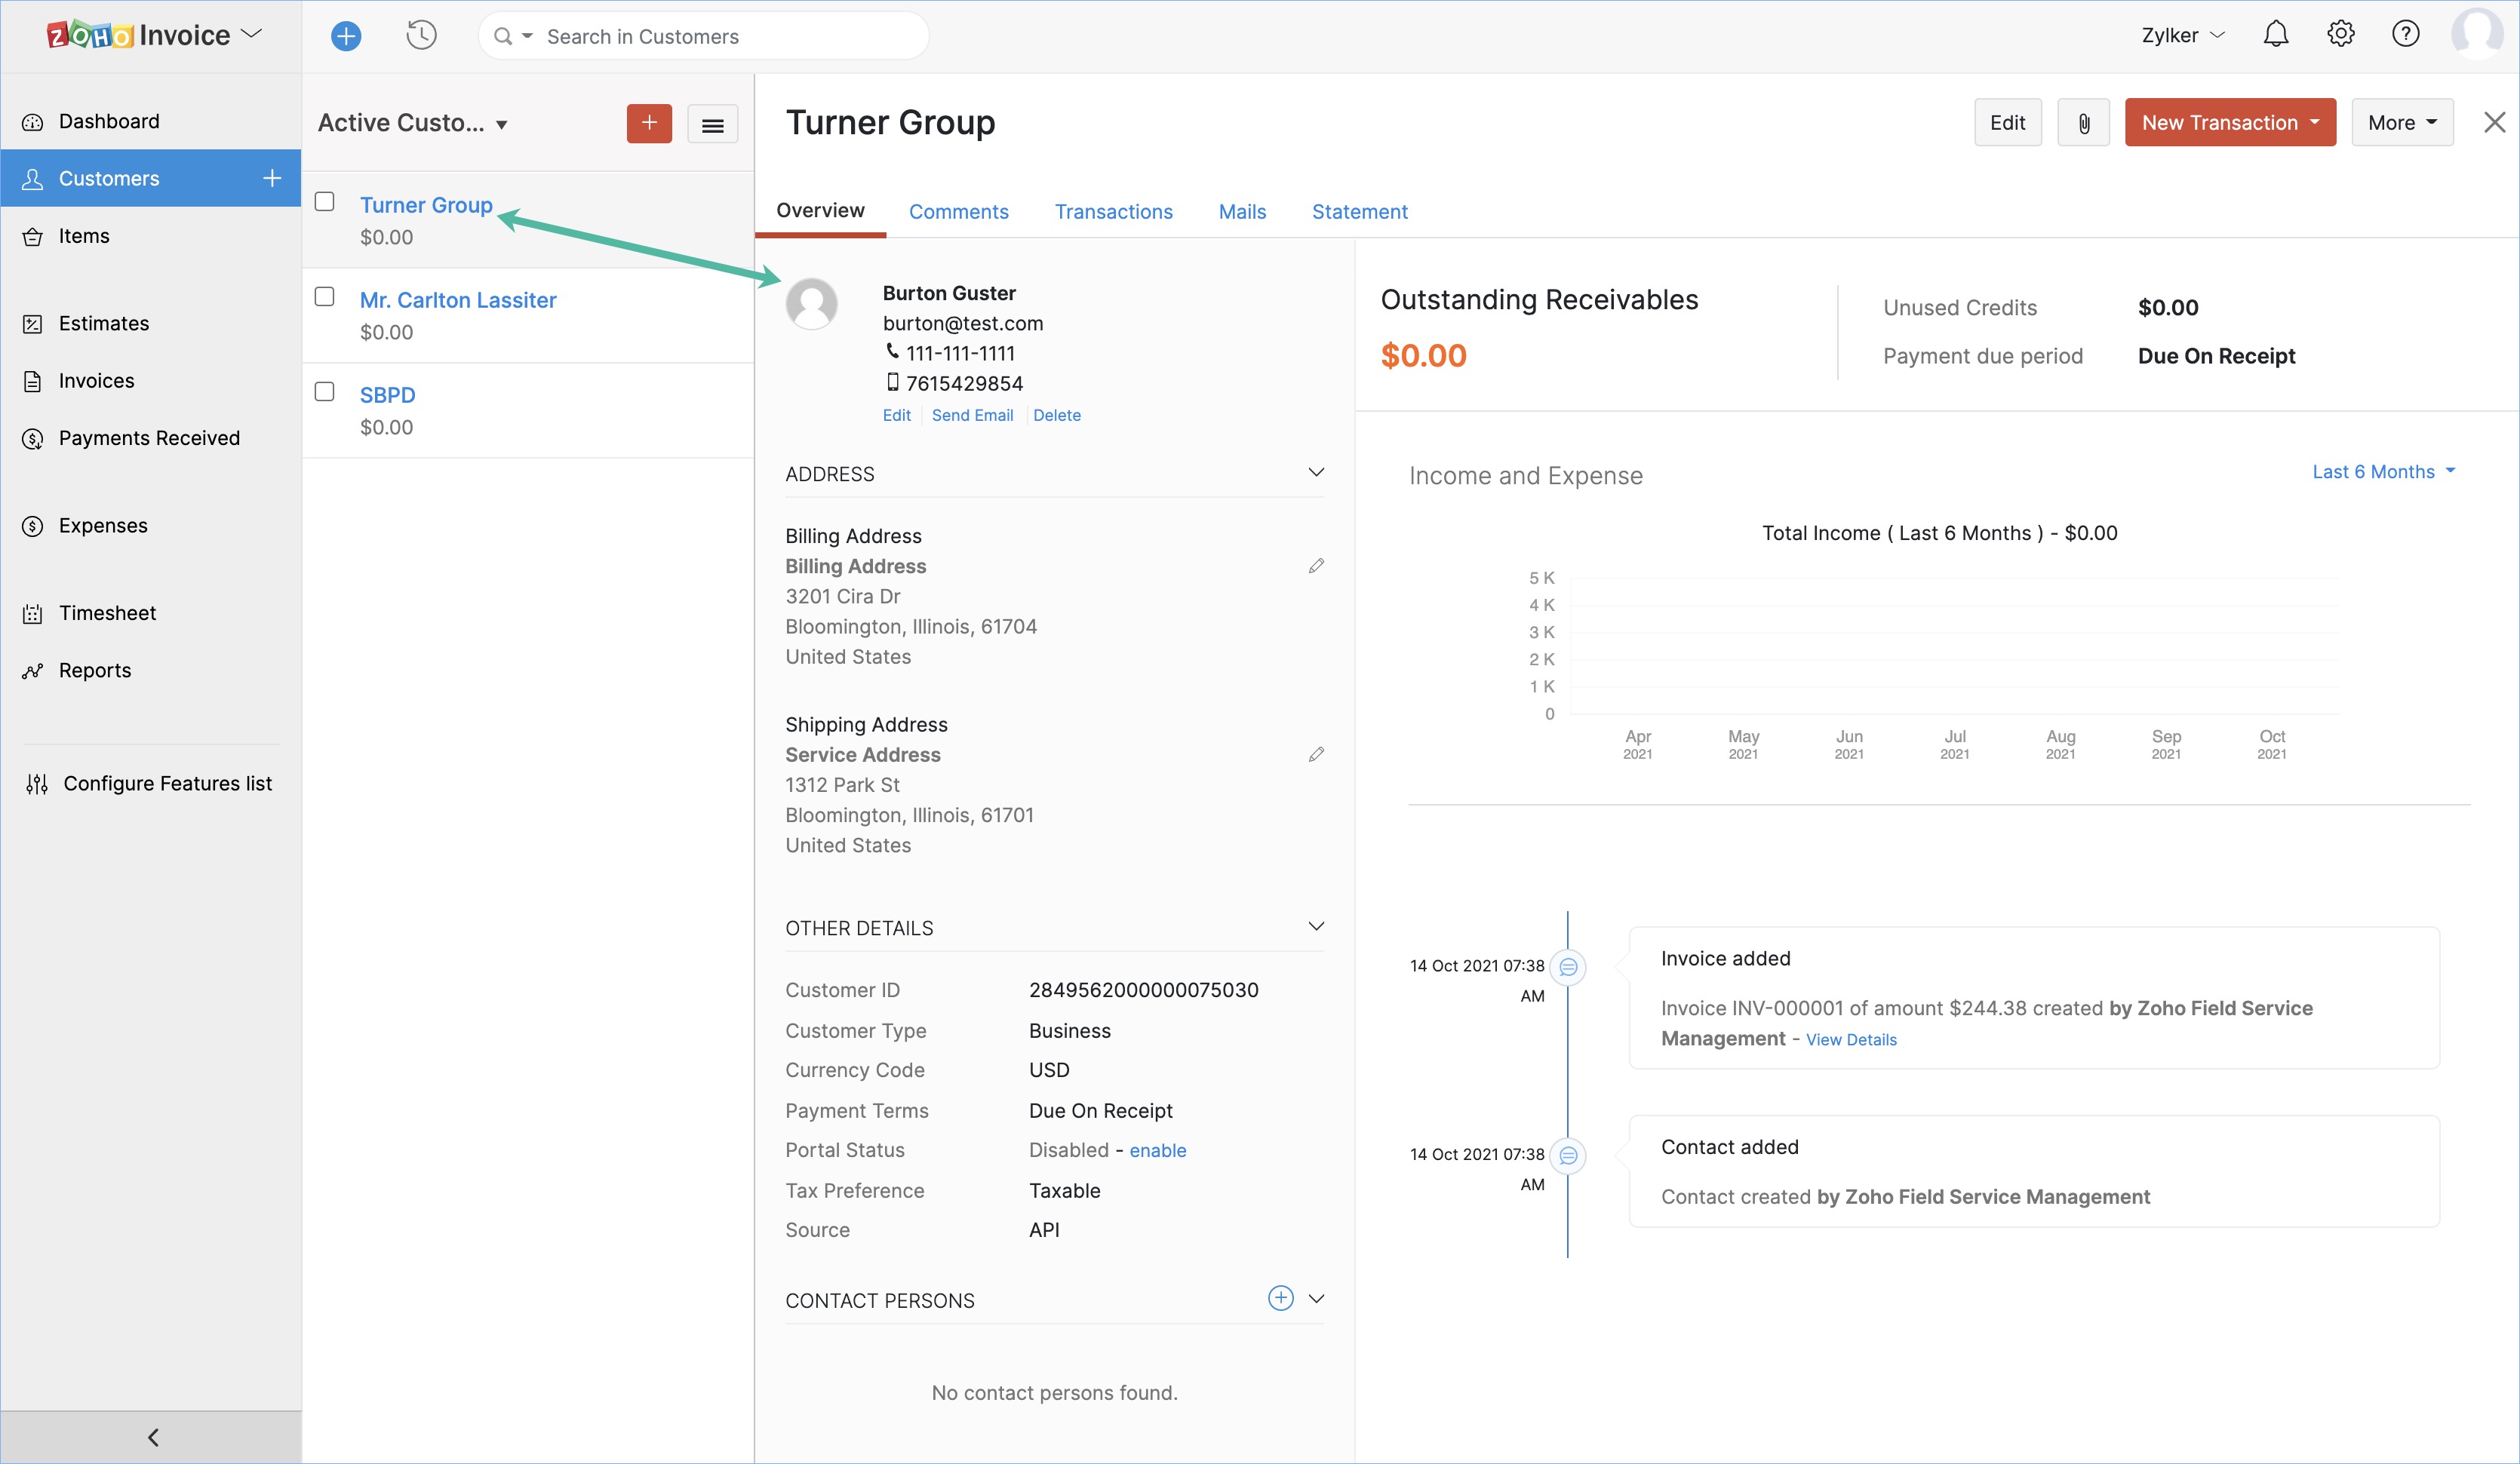2520x1464 pixels.
Task: Click Send Email link for Burton Guster
Action: click(x=972, y=415)
